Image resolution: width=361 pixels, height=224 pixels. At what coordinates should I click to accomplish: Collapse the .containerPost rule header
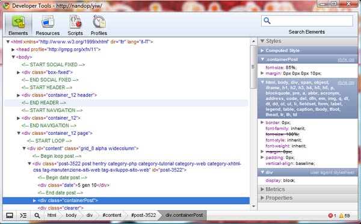(x=262, y=60)
